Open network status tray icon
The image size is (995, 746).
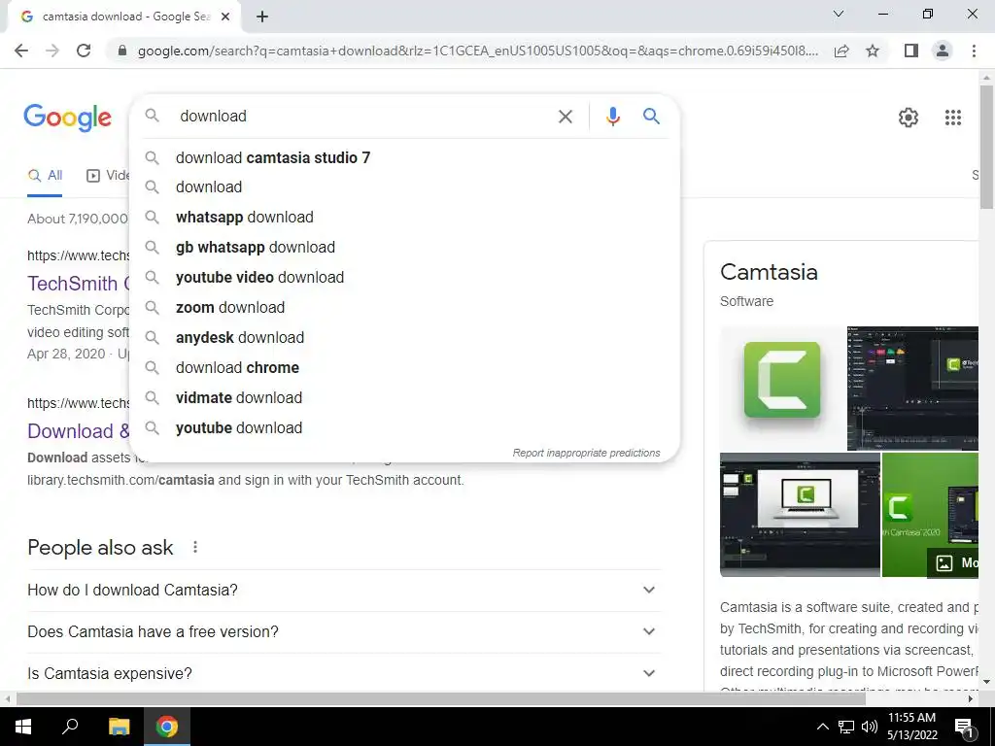[x=846, y=727]
